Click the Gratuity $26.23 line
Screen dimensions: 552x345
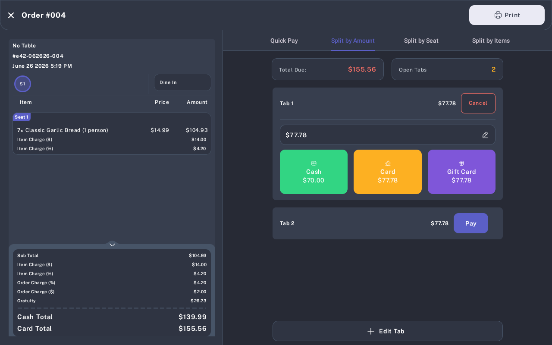point(112,301)
